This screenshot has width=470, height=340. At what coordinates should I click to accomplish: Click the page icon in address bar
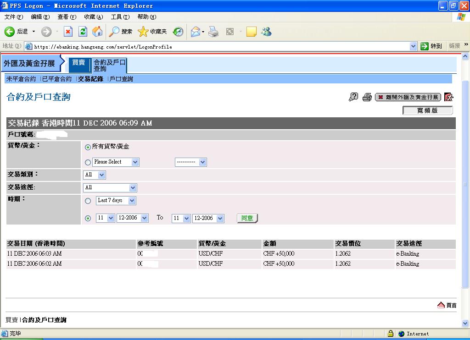click(29, 46)
